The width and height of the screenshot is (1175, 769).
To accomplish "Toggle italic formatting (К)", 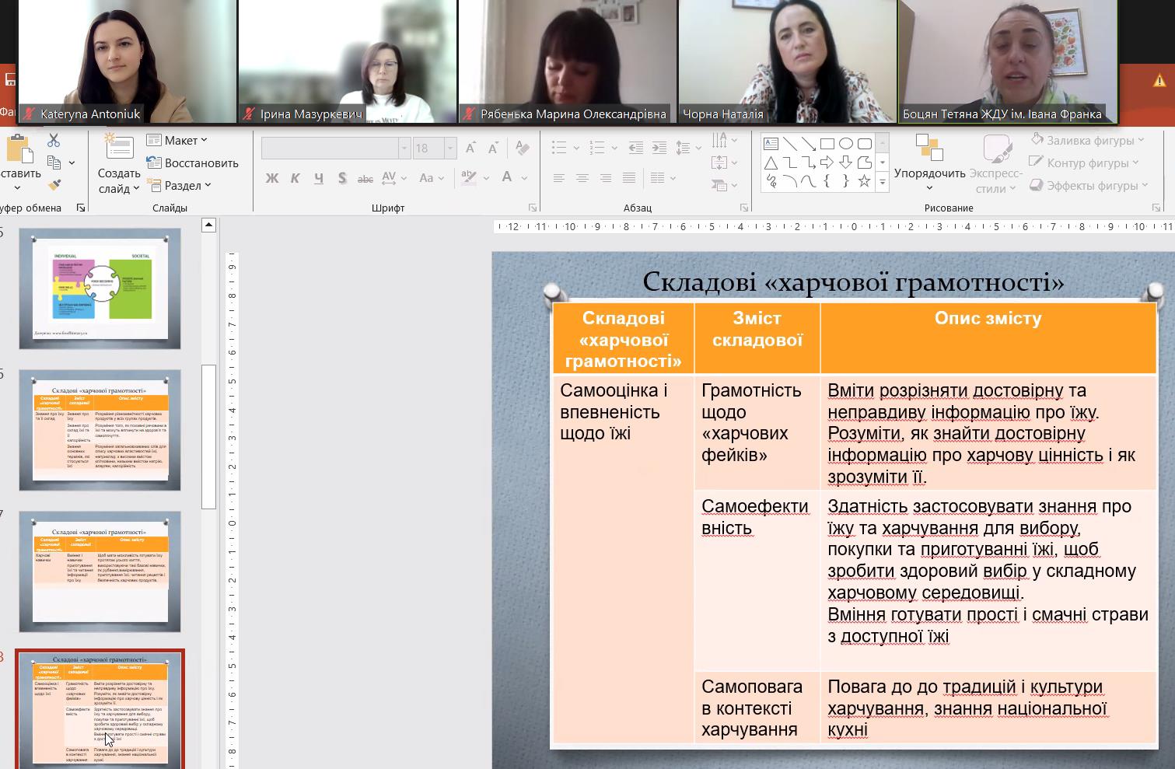I will (x=295, y=178).
